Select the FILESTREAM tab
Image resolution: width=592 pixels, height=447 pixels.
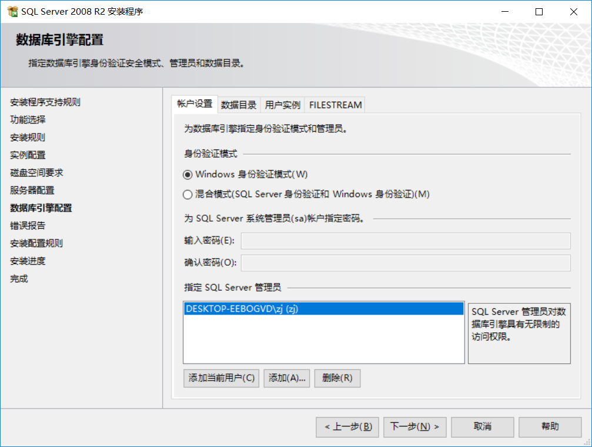tap(334, 104)
